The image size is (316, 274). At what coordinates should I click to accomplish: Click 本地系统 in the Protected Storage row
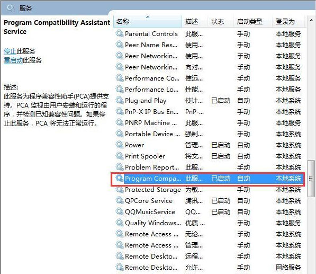[288, 190]
